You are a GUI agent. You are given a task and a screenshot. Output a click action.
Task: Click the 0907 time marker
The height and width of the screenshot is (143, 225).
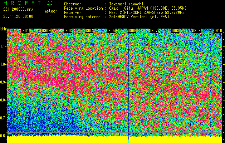[153, 31]
